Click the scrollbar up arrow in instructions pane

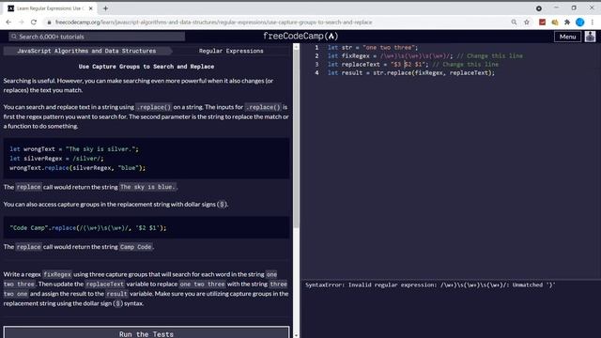(x=296, y=46)
